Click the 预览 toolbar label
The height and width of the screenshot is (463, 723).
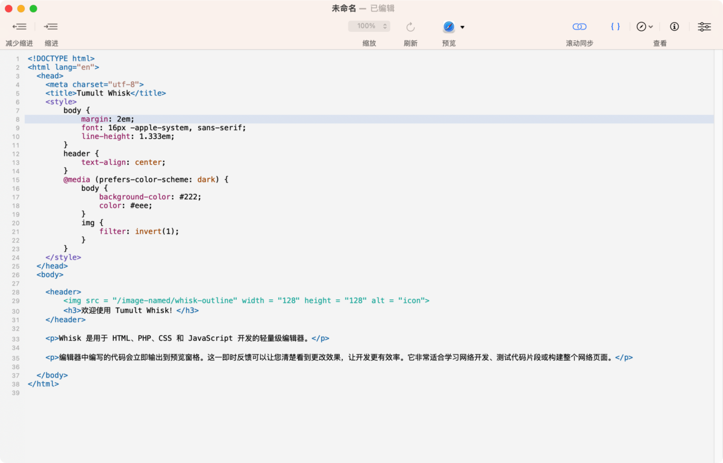pos(449,43)
